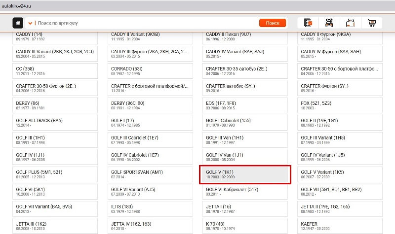Select GOLF IV Van (1J1)
The image size is (395, 234).
point(245,157)
